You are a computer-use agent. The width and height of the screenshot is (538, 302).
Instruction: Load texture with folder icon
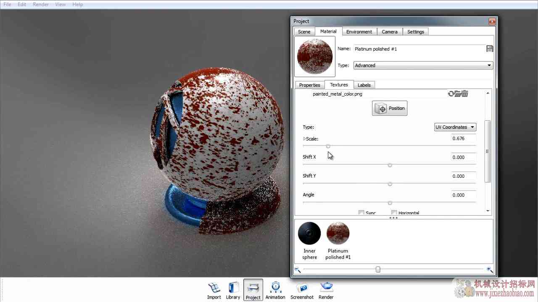(x=458, y=94)
